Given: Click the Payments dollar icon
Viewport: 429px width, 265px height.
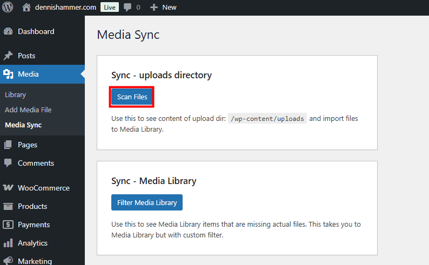Looking at the screenshot, I should click(8, 225).
